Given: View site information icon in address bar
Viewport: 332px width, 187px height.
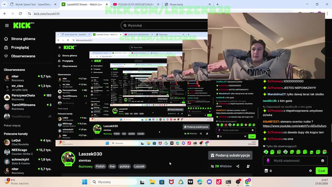Looking at the screenshot, I should pyautogui.click(x=30, y=14).
